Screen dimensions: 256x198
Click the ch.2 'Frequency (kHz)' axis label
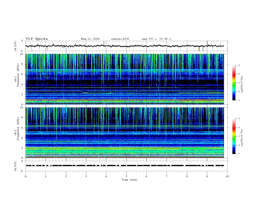click(x=18, y=128)
